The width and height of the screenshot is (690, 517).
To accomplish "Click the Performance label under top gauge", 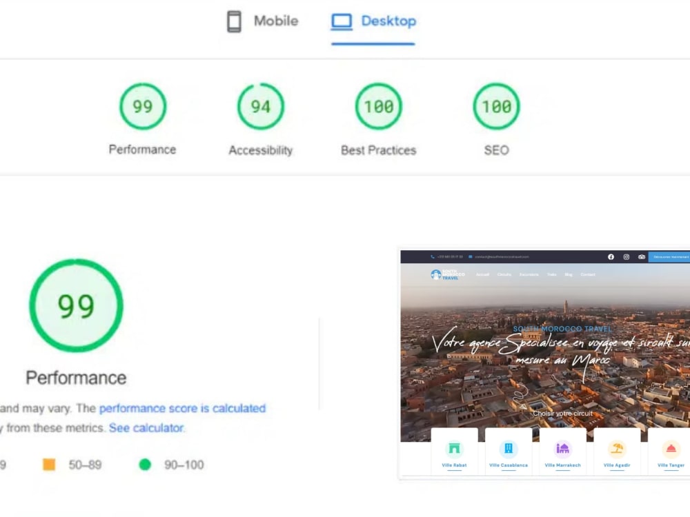I will point(142,150).
